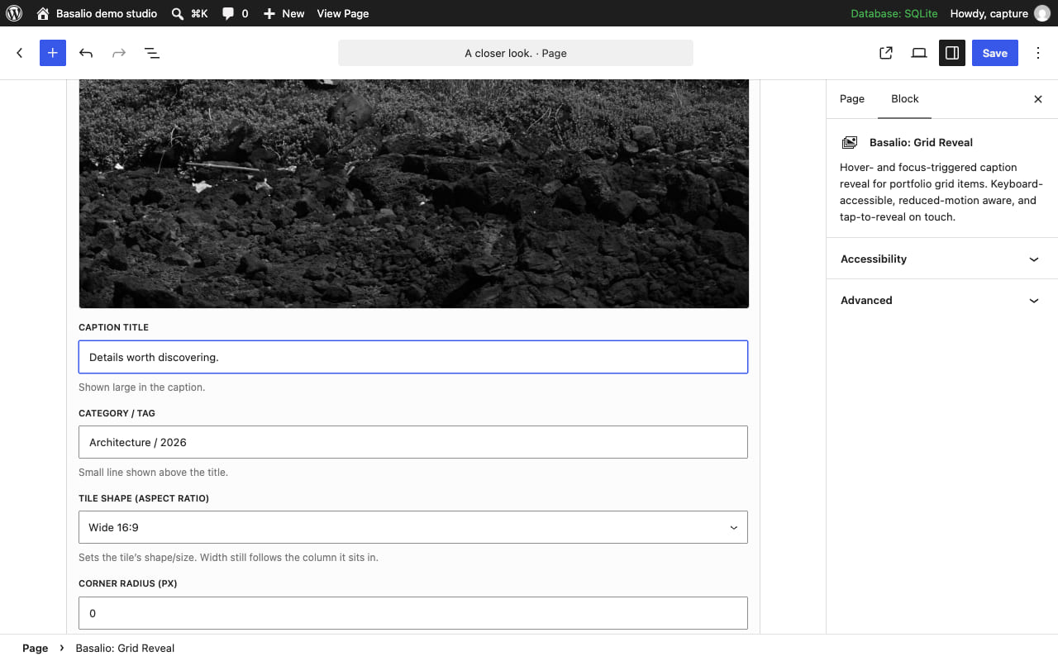The width and height of the screenshot is (1058, 661).
Task: Open the editor options three-dot menu
Action: 1038,53
